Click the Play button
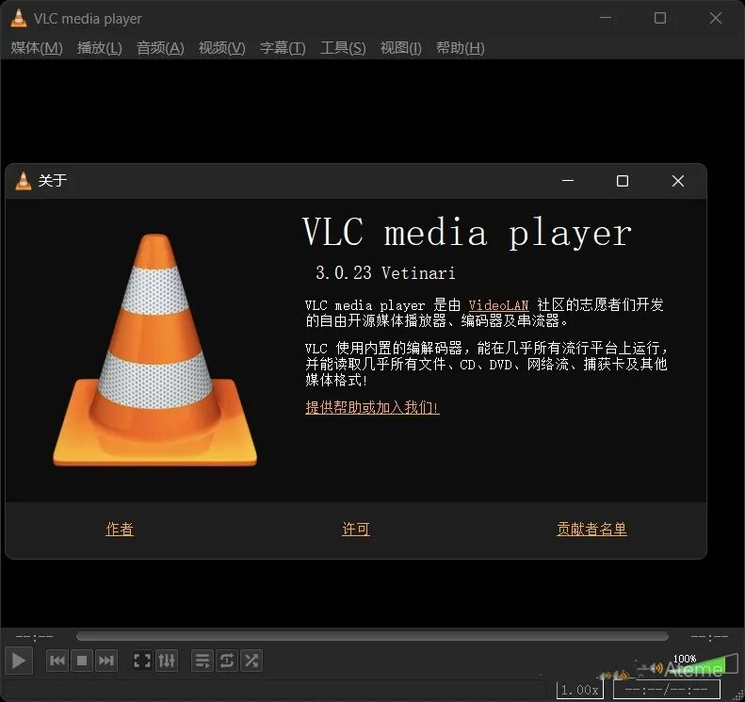The height and width of the screenshot is (702, 745). pos(19,661)
